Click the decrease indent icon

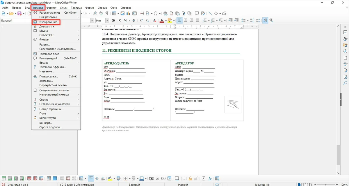[x=237, y=21]
